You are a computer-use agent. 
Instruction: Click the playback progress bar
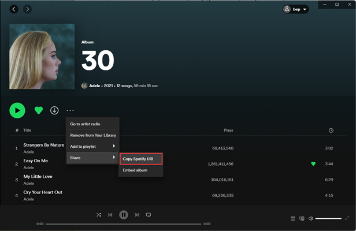[x=123, y=224]
